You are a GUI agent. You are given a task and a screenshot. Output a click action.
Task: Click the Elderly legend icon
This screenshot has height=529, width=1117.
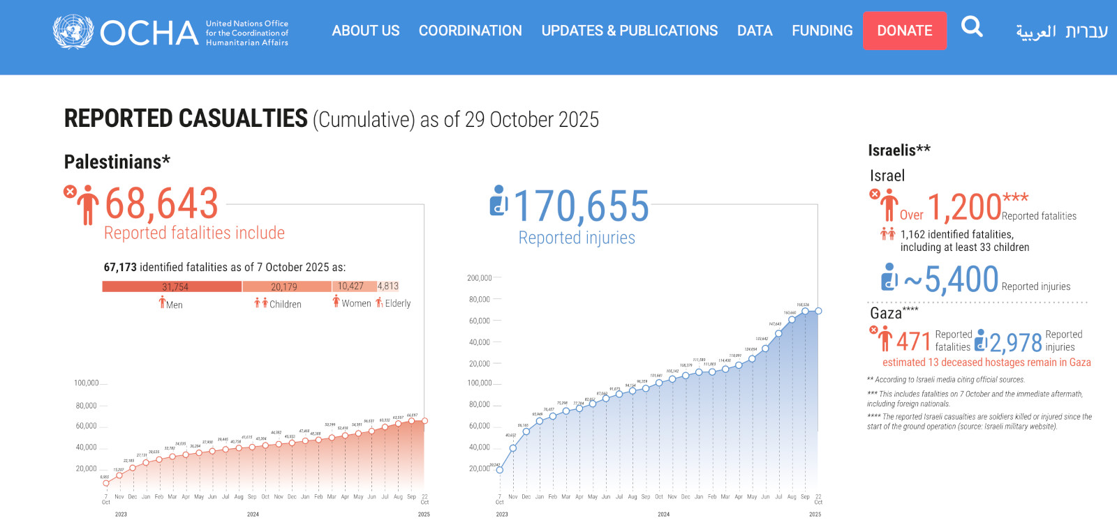[x=379, y=302]
